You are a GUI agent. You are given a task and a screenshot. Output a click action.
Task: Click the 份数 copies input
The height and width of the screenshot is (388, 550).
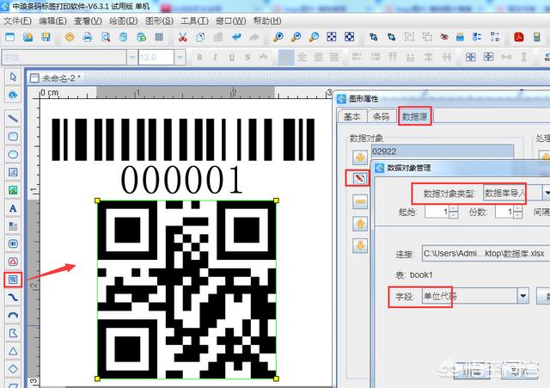click(504, 212)
